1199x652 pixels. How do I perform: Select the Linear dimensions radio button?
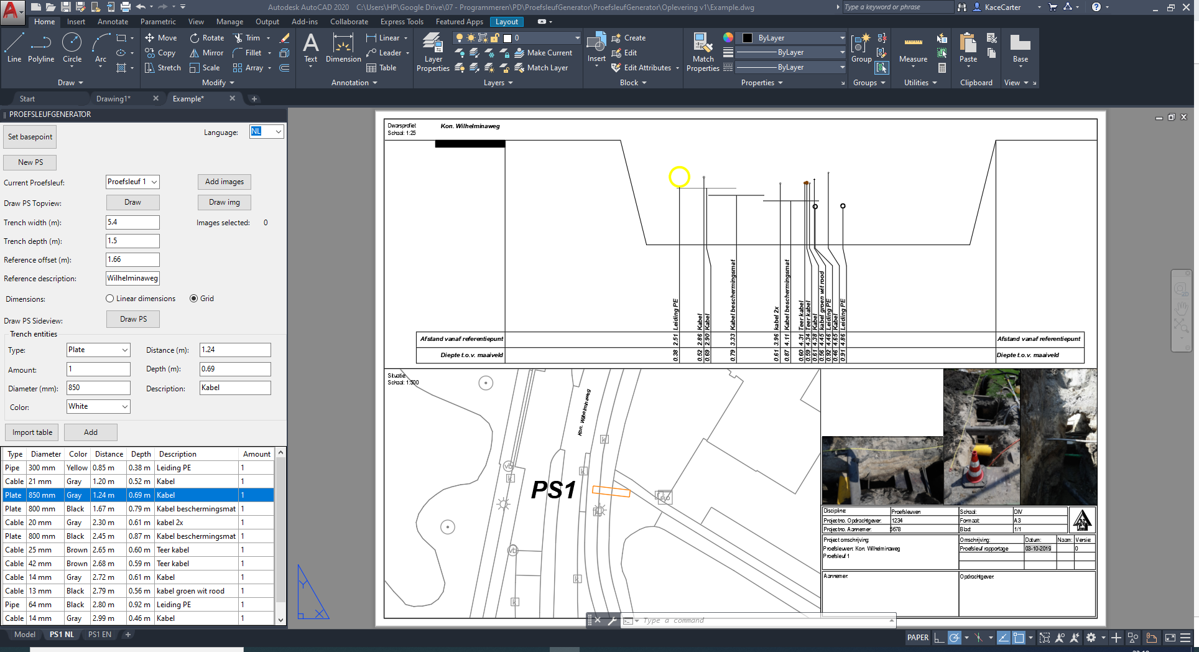(110, 299)
